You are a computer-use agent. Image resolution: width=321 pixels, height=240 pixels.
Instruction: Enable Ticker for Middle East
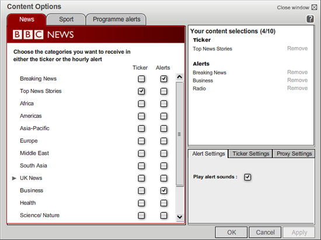pyautogui.click(x=141, y=154)
